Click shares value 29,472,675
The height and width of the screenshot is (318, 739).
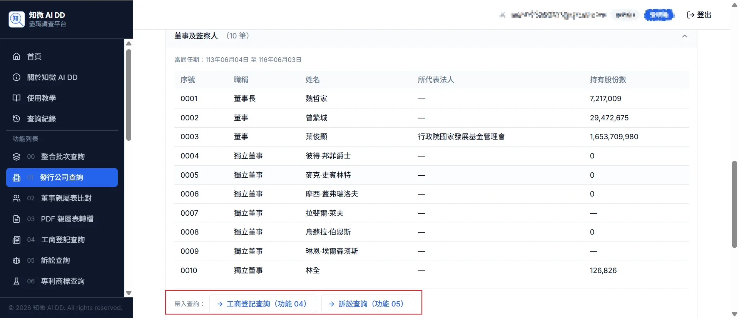[x=609, y=118]
